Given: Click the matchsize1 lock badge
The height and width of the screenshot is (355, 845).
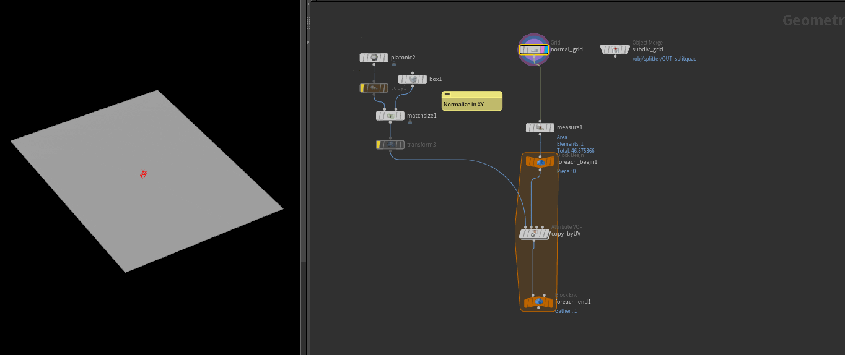Looking at the screenshot, I should [409, 122].
